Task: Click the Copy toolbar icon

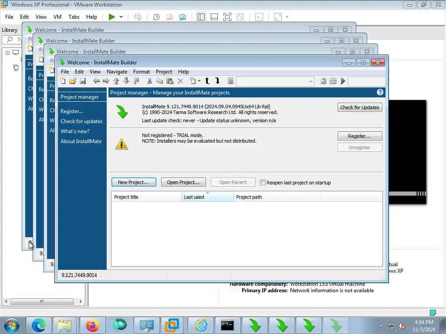Action: coord(159,81)
